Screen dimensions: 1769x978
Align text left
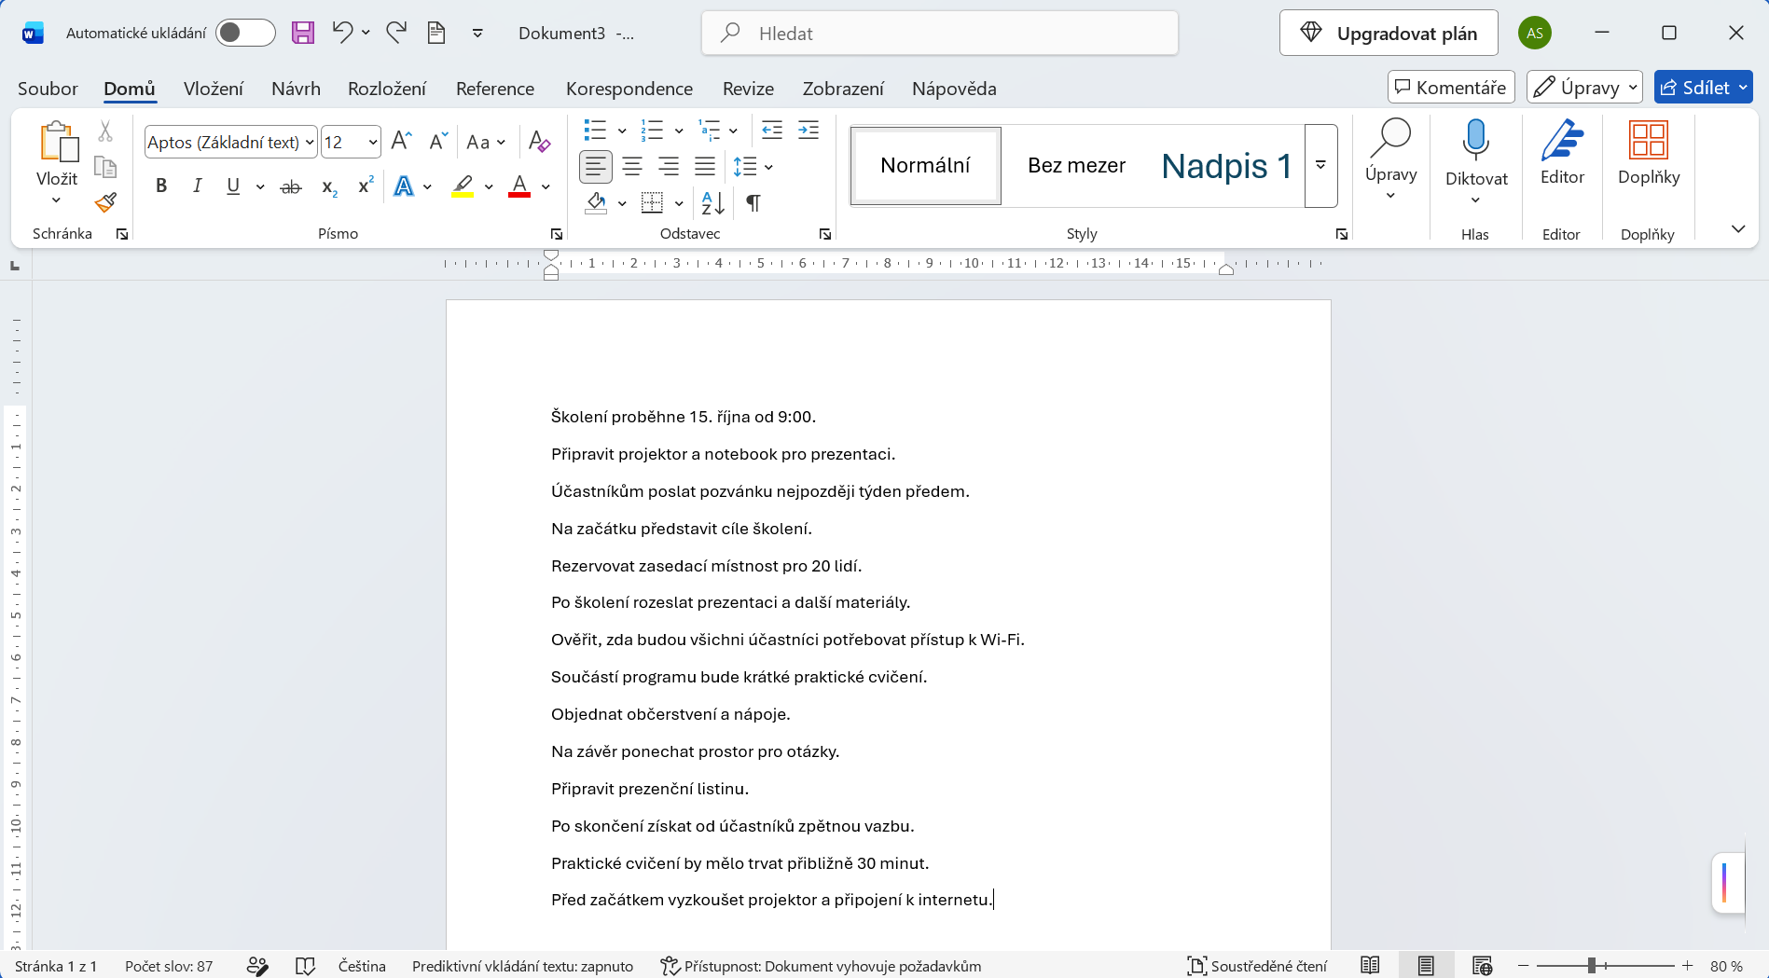coord(595,167)
